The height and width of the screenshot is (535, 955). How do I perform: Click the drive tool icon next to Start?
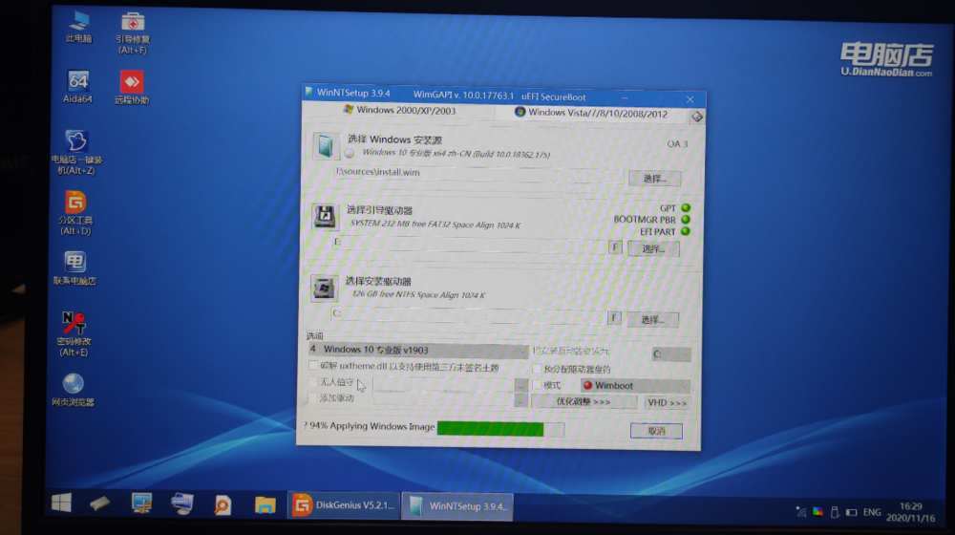[100, 503]
